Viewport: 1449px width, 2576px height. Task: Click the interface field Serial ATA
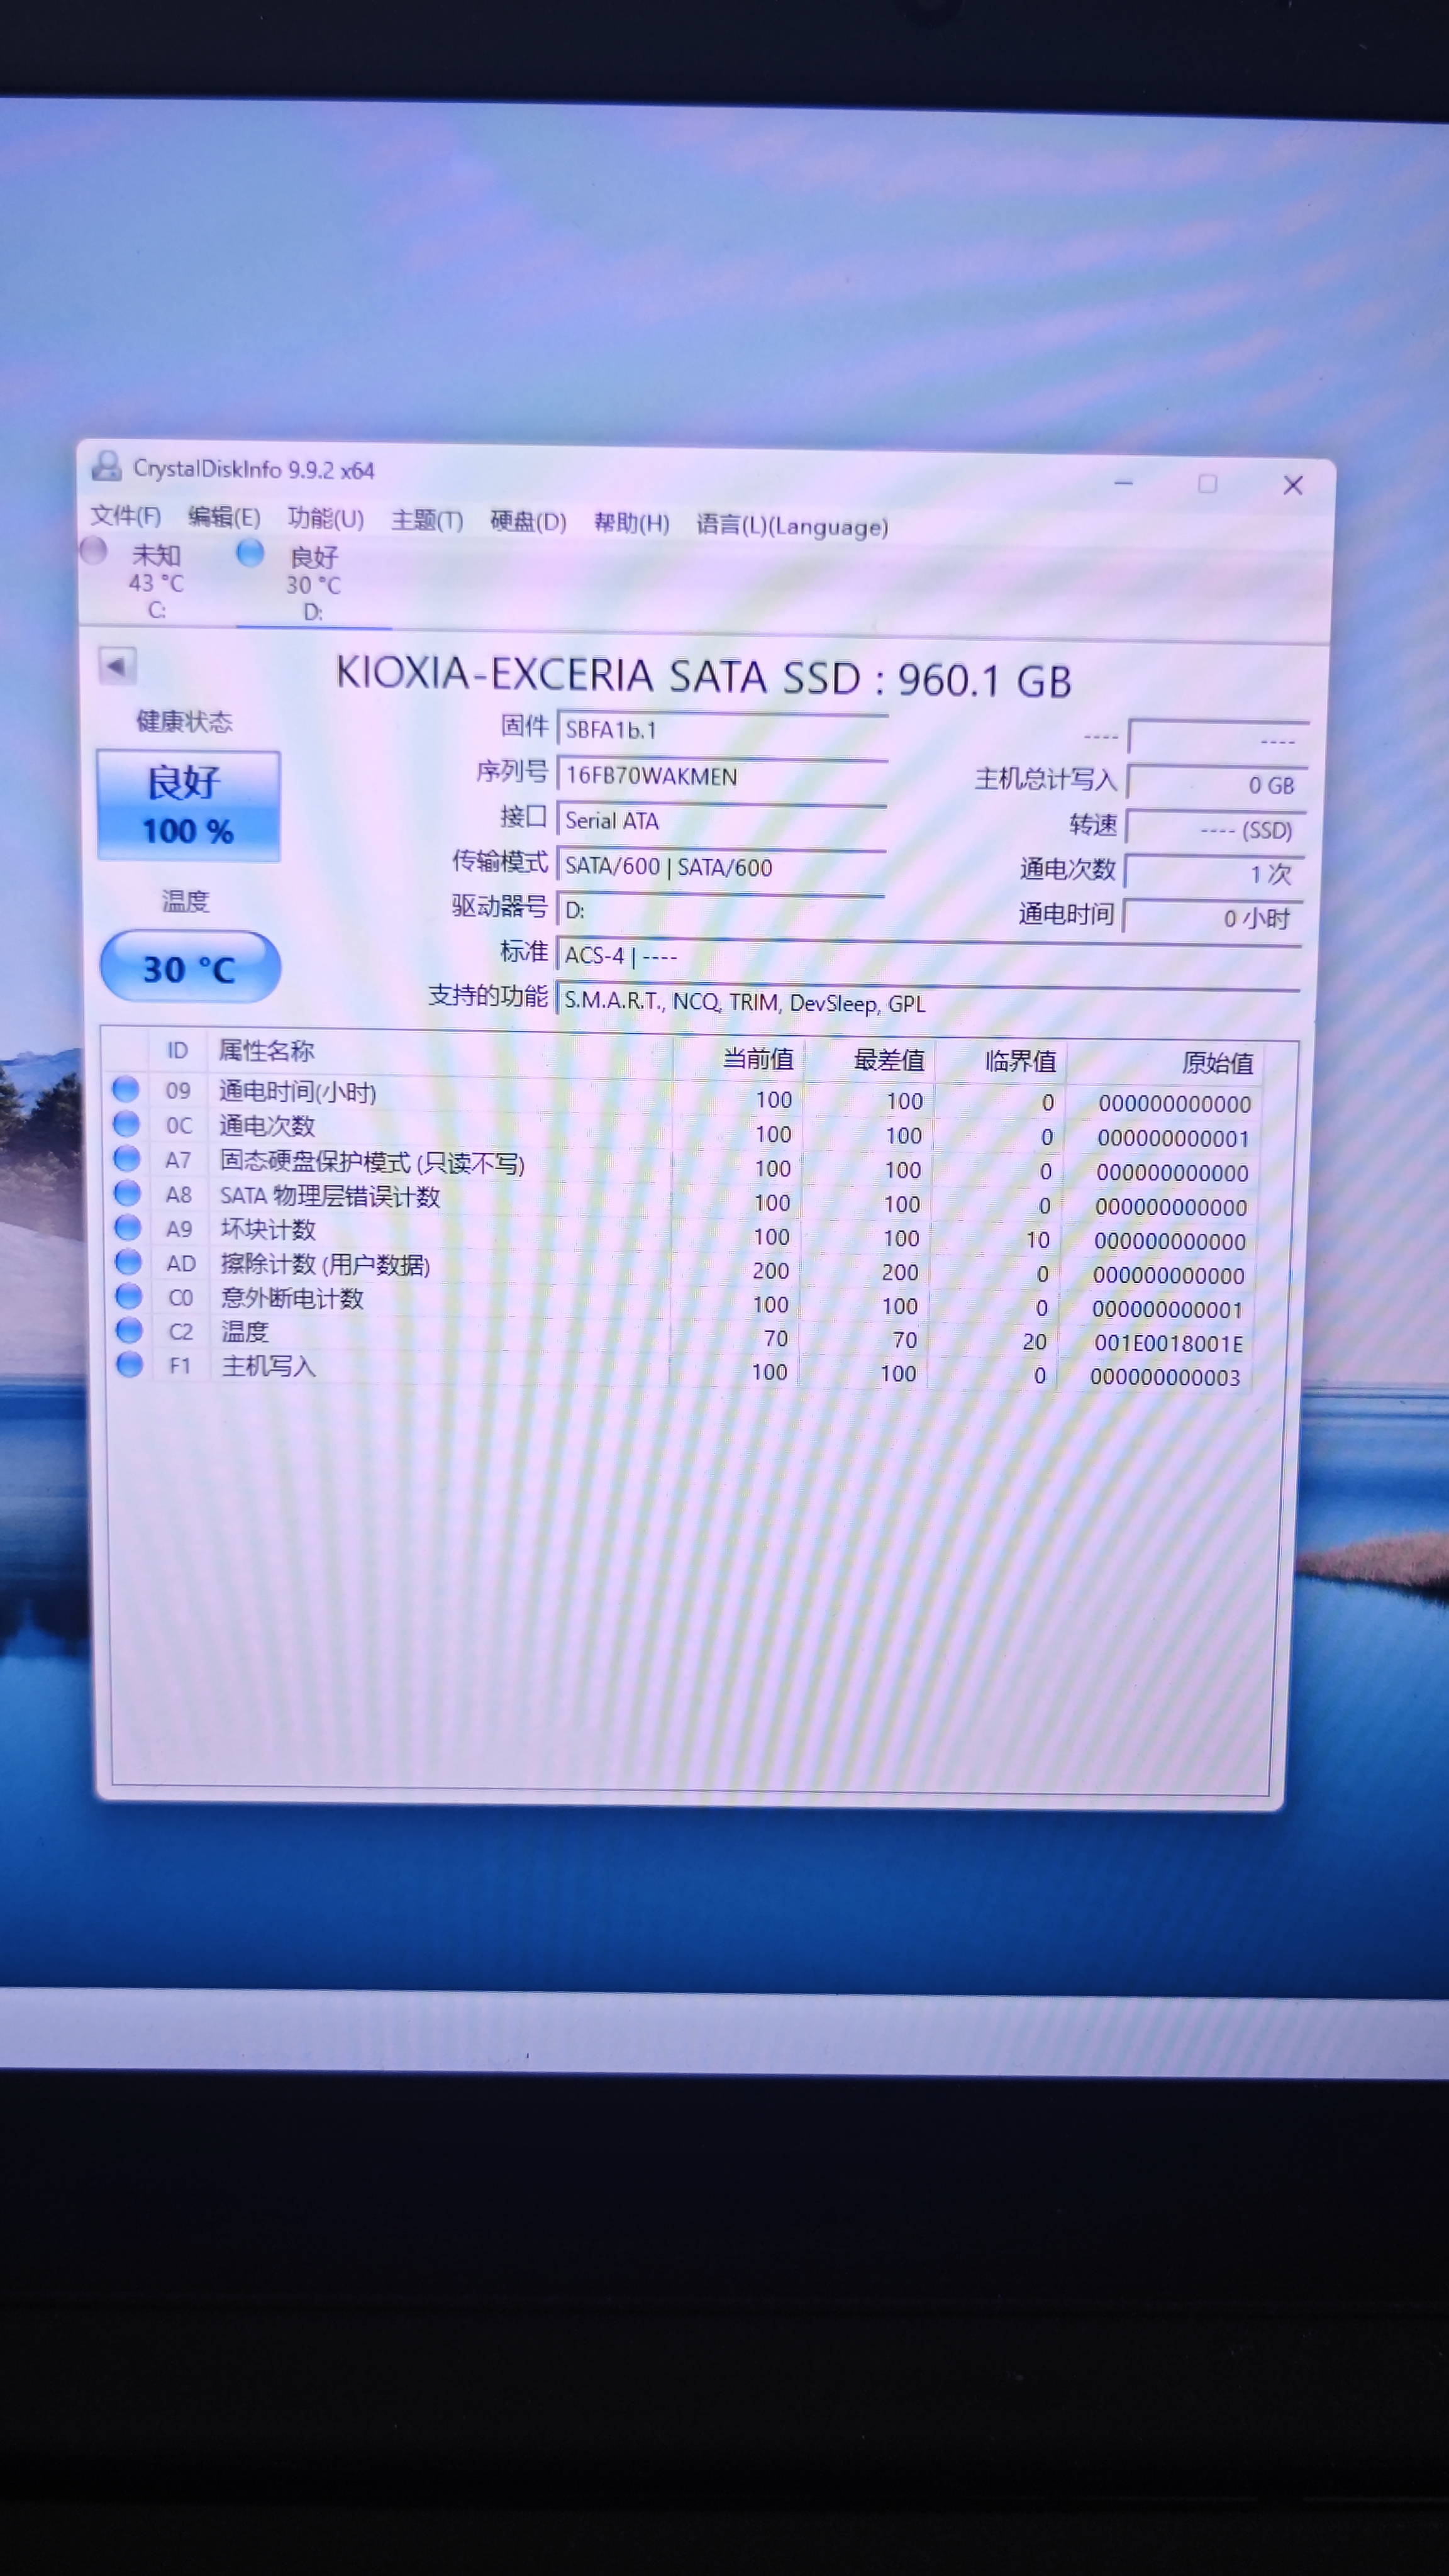tap(721, 821)
